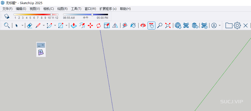Activate the Orbit camera tool
This screenshot has width=251, height=111.
click(x=143, y=25)
